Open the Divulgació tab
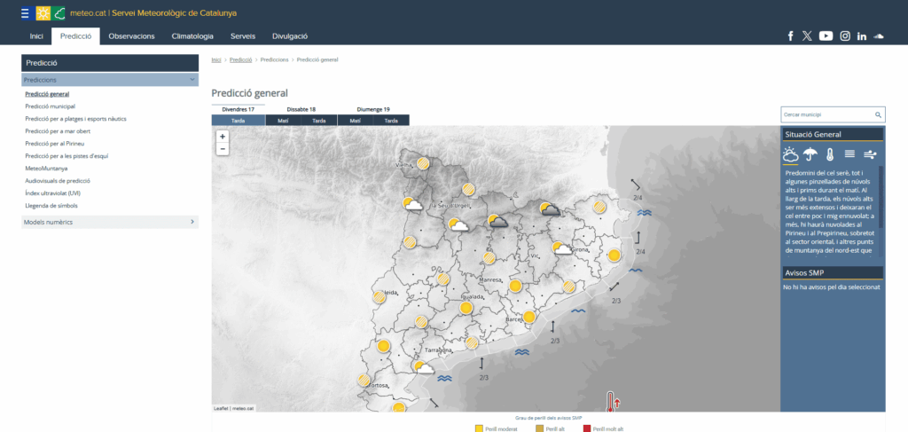The image size is (908, 432). coord(290,35)
